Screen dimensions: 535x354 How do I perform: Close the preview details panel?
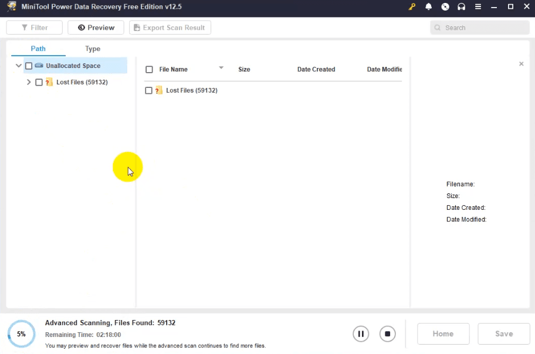click(x=521, y=64)
